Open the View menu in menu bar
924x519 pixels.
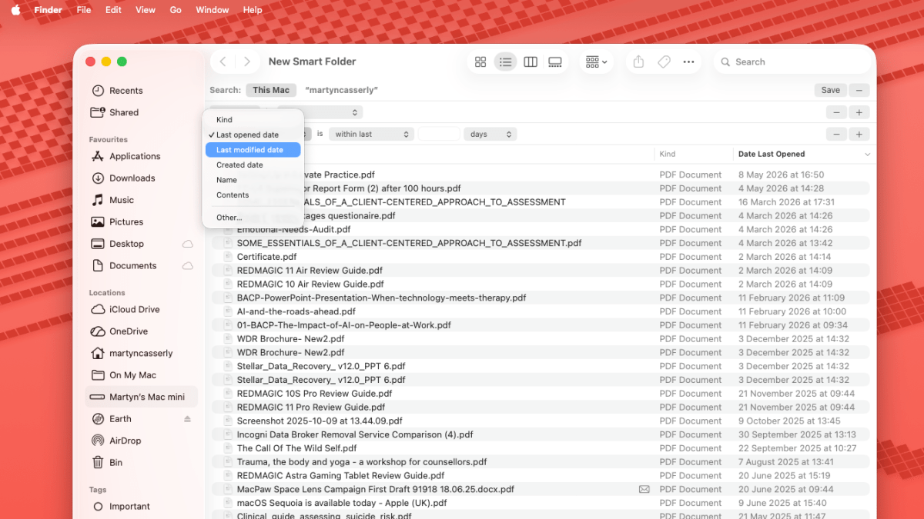coord(146,10)
